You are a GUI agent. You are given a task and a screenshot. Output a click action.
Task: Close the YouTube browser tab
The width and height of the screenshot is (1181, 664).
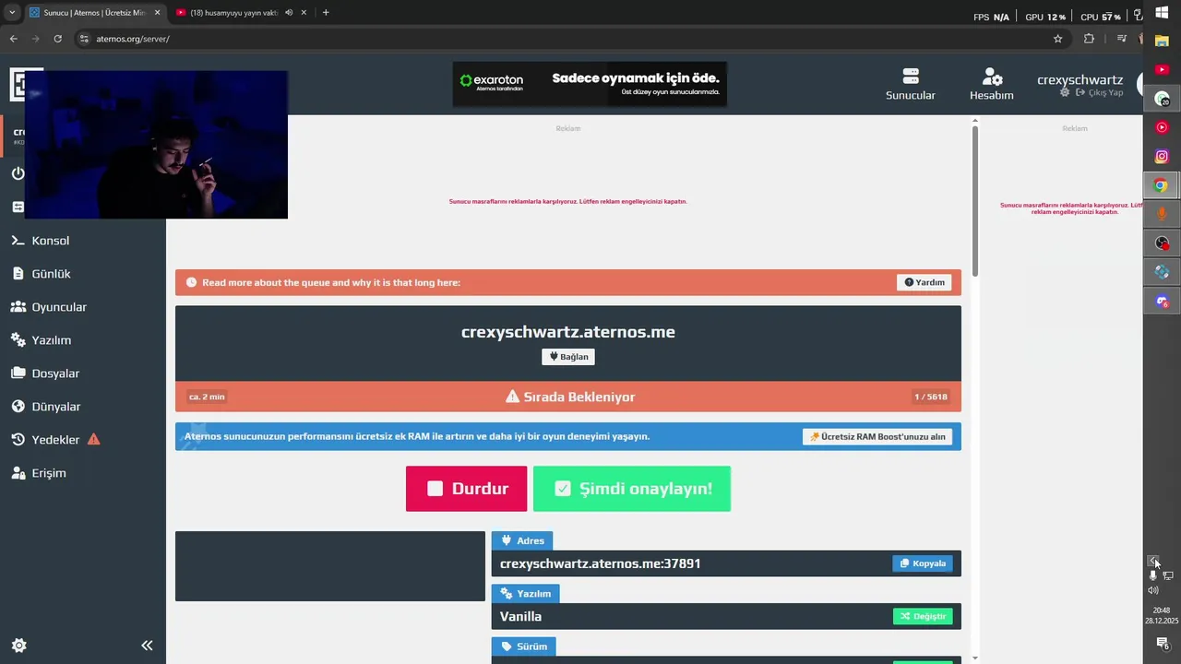(x=304, y=13)
